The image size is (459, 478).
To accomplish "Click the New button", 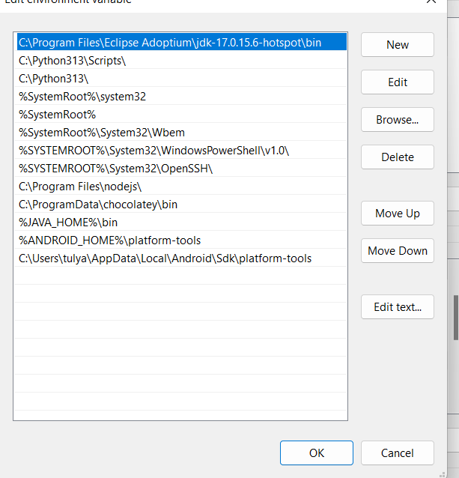I will pos(397,45).
